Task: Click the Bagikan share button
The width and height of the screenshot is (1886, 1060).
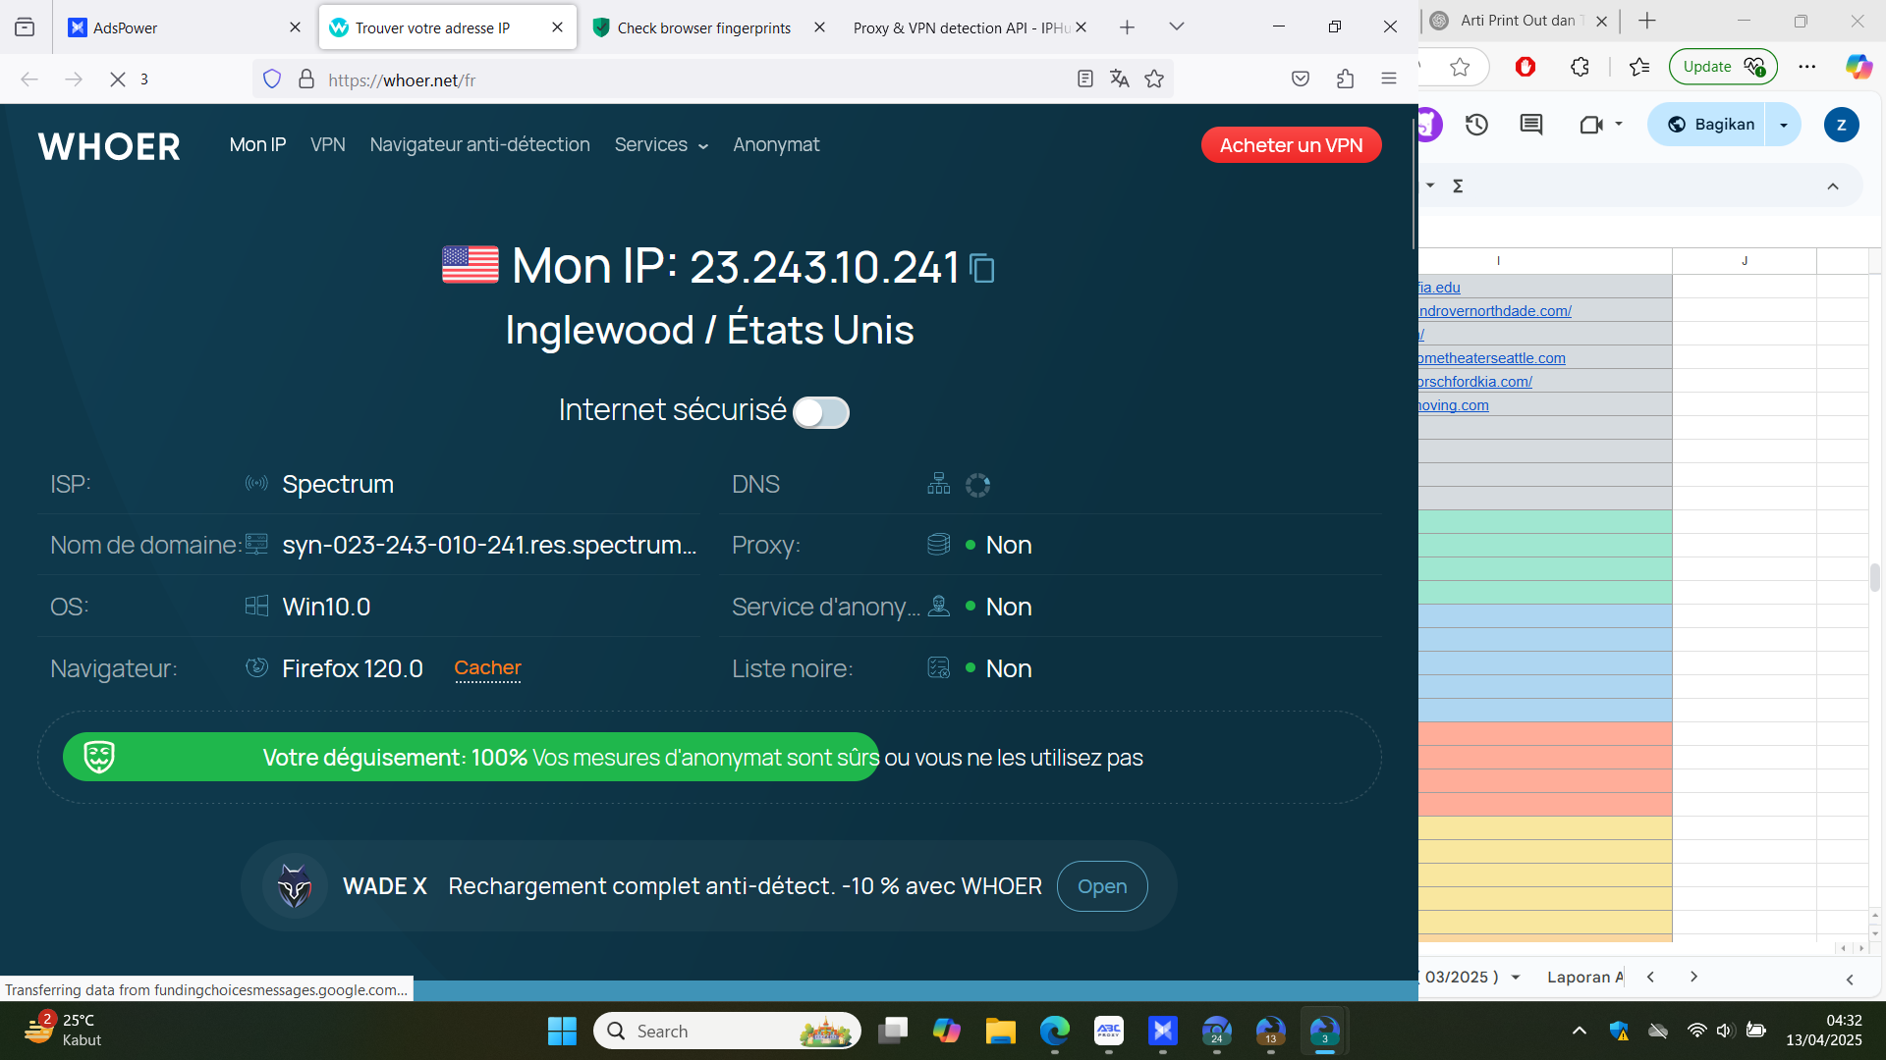Action: (1712, 125)
